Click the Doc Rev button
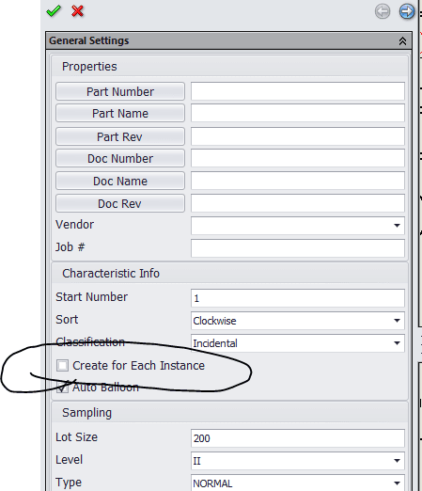 [x=120, y=203]
